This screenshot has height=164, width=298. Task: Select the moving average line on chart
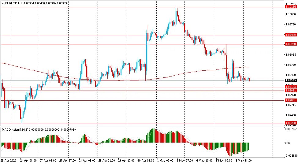125,80
